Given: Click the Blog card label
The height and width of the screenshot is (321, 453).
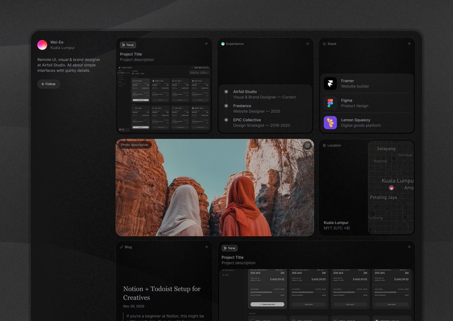Looking at the screenshot, I should click(x=128, y=247).
